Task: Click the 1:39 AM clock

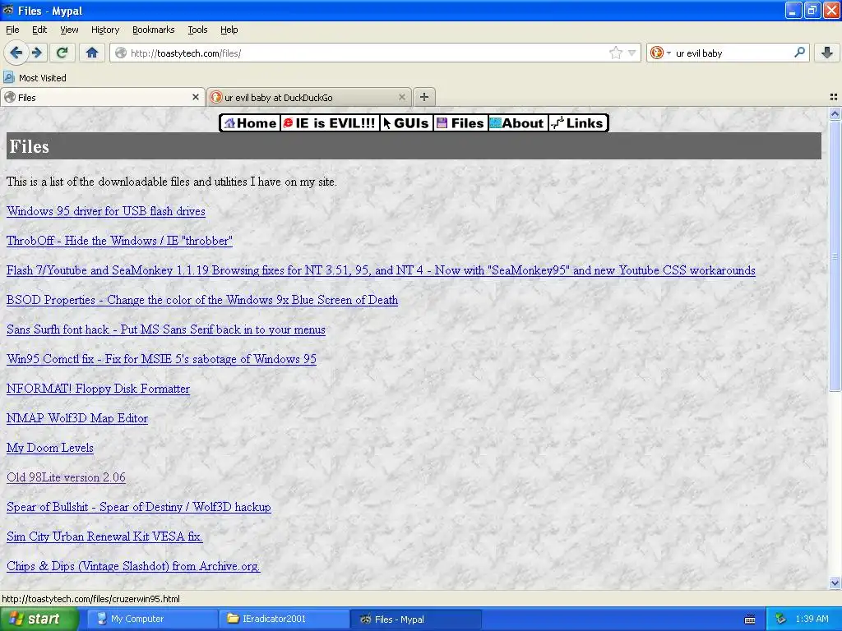Action: click(812, 619)
